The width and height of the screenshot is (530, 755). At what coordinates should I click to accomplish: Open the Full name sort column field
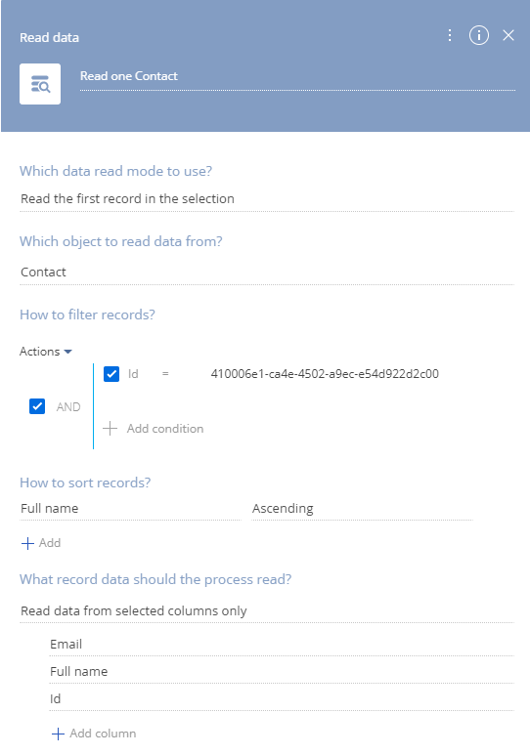click(130, 509)
